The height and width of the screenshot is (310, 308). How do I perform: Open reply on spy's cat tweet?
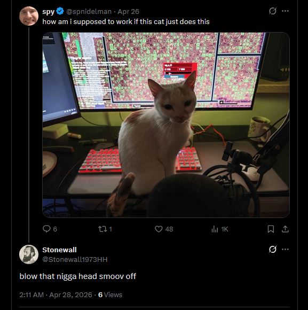tap(46, 229)
